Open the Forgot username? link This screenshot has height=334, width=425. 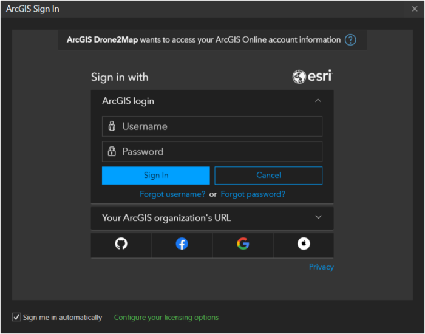(172, 194)
